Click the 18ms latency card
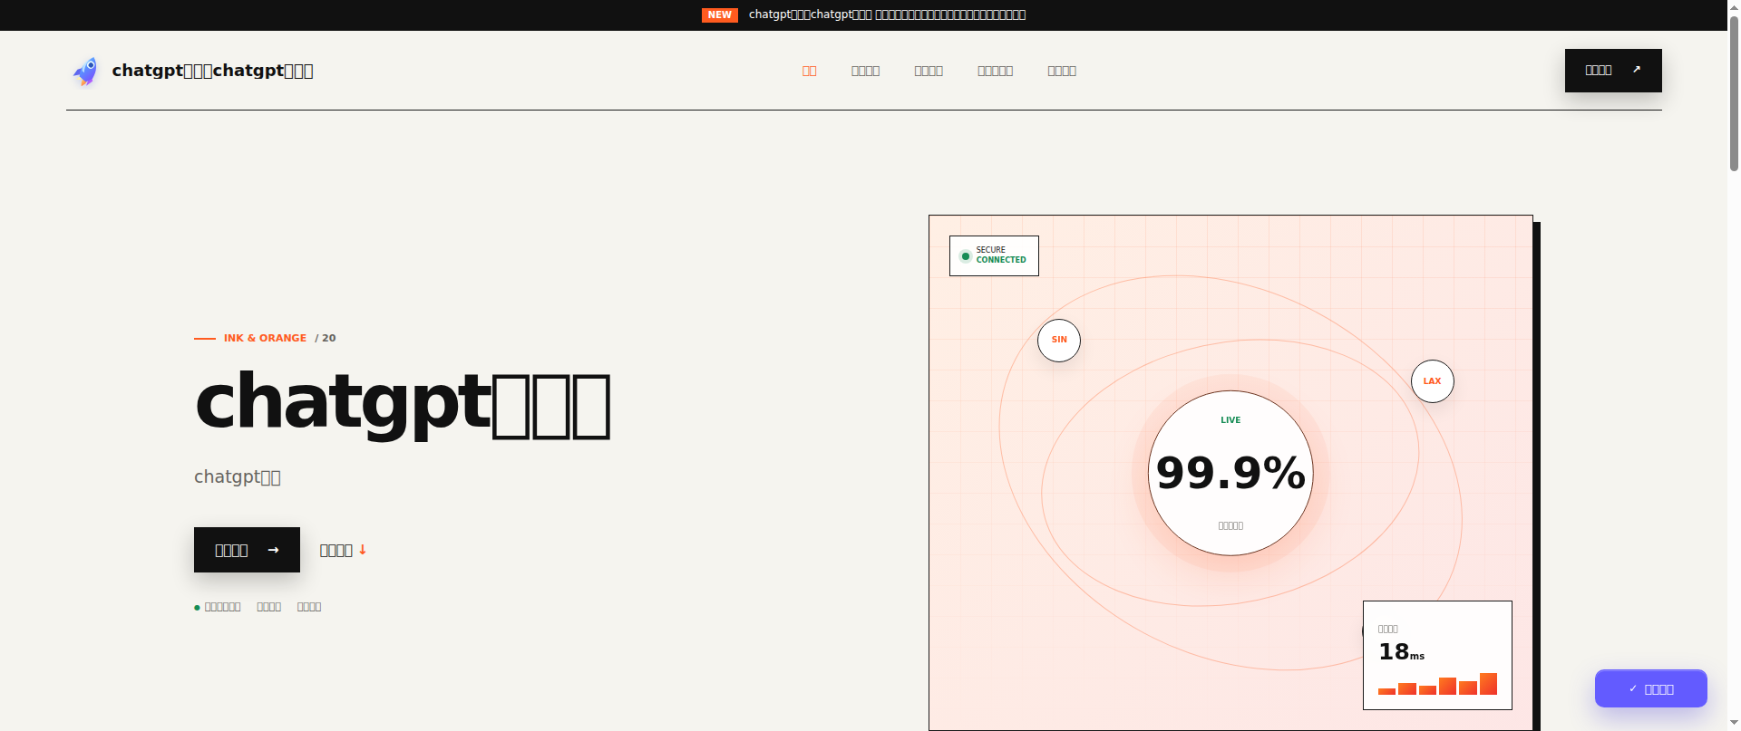This screenshot has height=731, width=1741. pos(1437,655)
